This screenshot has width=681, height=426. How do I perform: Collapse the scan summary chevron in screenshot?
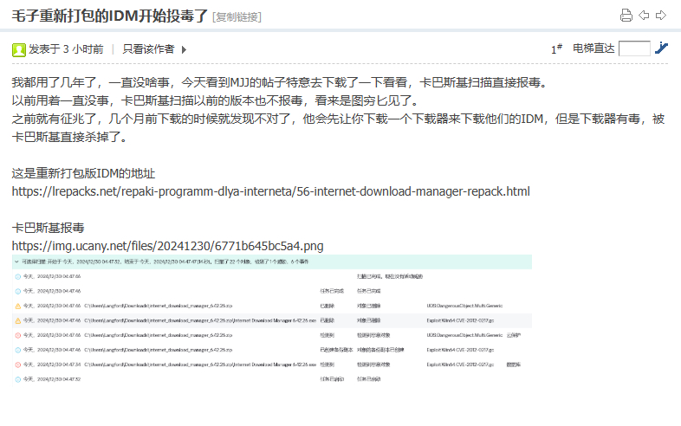(x=16, y=261)
